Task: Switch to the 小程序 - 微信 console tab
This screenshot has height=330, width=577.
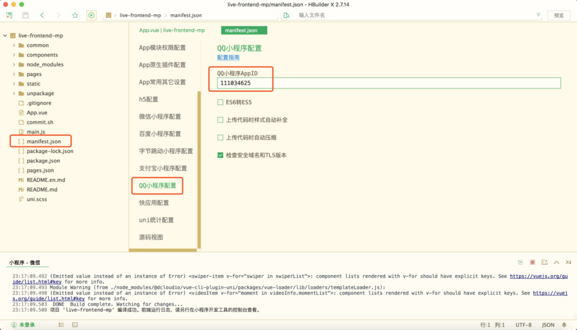Action: point(25,263)
